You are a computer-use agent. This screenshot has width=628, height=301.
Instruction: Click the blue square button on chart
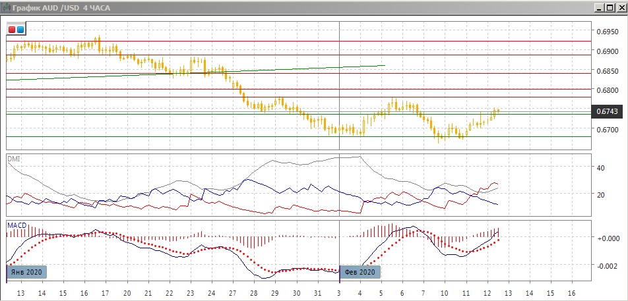20,30
